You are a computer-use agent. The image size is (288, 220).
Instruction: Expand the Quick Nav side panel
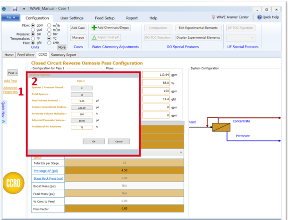(x=3, y=112)
